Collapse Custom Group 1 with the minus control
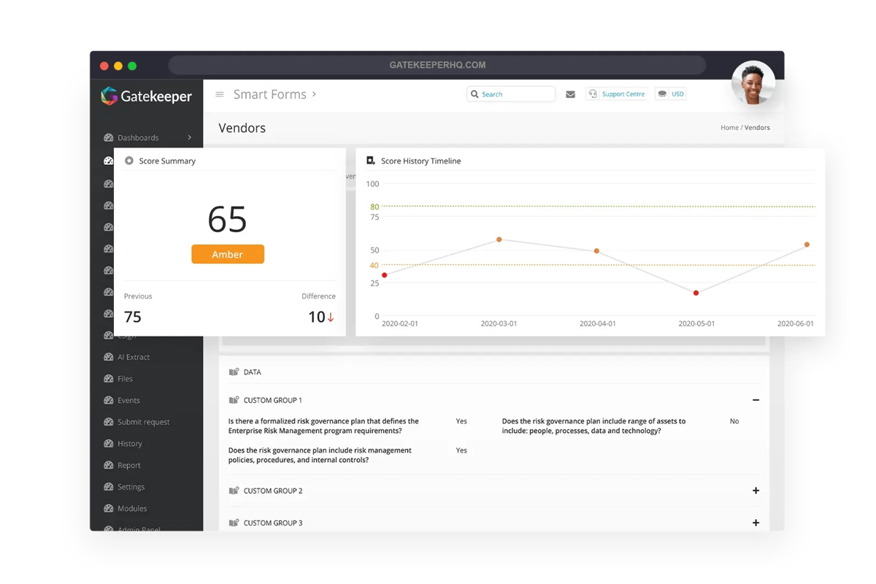876x584 pixels. (x=756, y=400)
